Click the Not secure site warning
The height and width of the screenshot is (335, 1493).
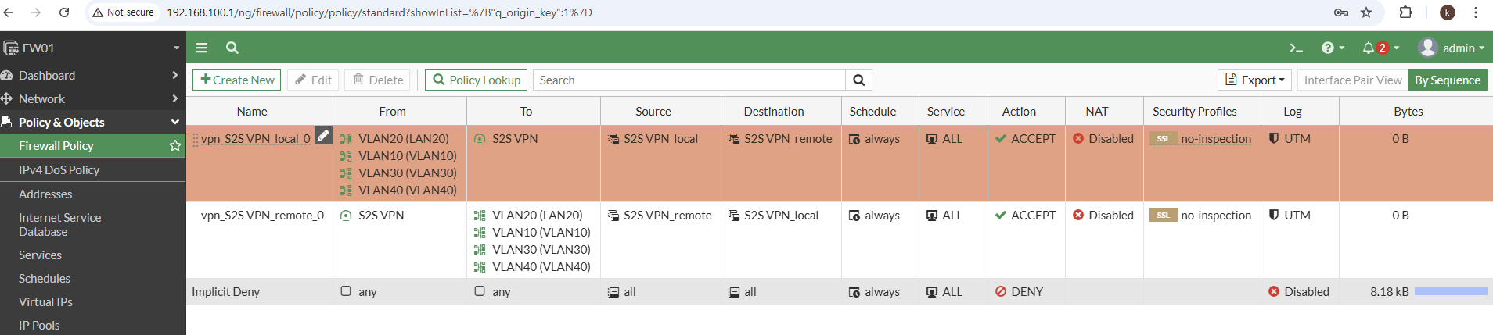[x=123, y=12]
